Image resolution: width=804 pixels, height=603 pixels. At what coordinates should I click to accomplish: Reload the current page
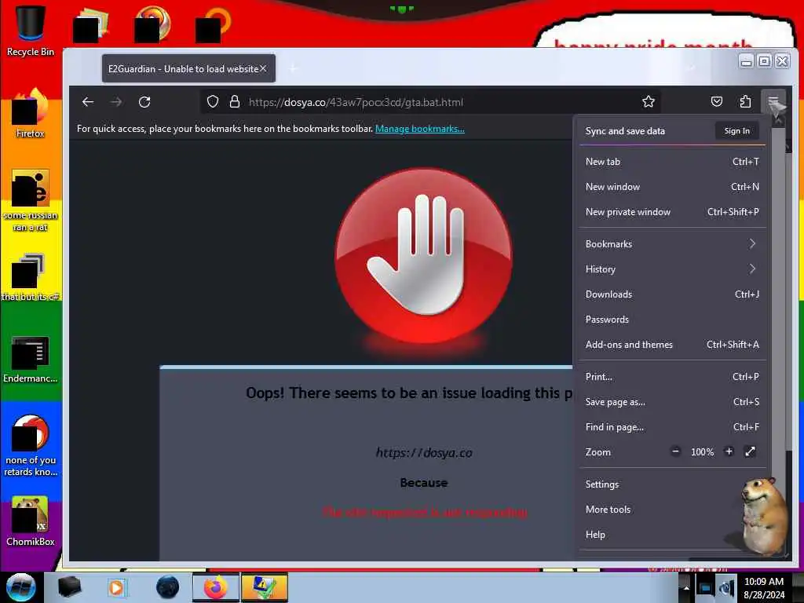[x=144, y=102]
